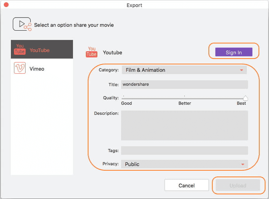Screen dimensions: 269x199
Task: Focus the Tags input field
Action: coord(184,151)
